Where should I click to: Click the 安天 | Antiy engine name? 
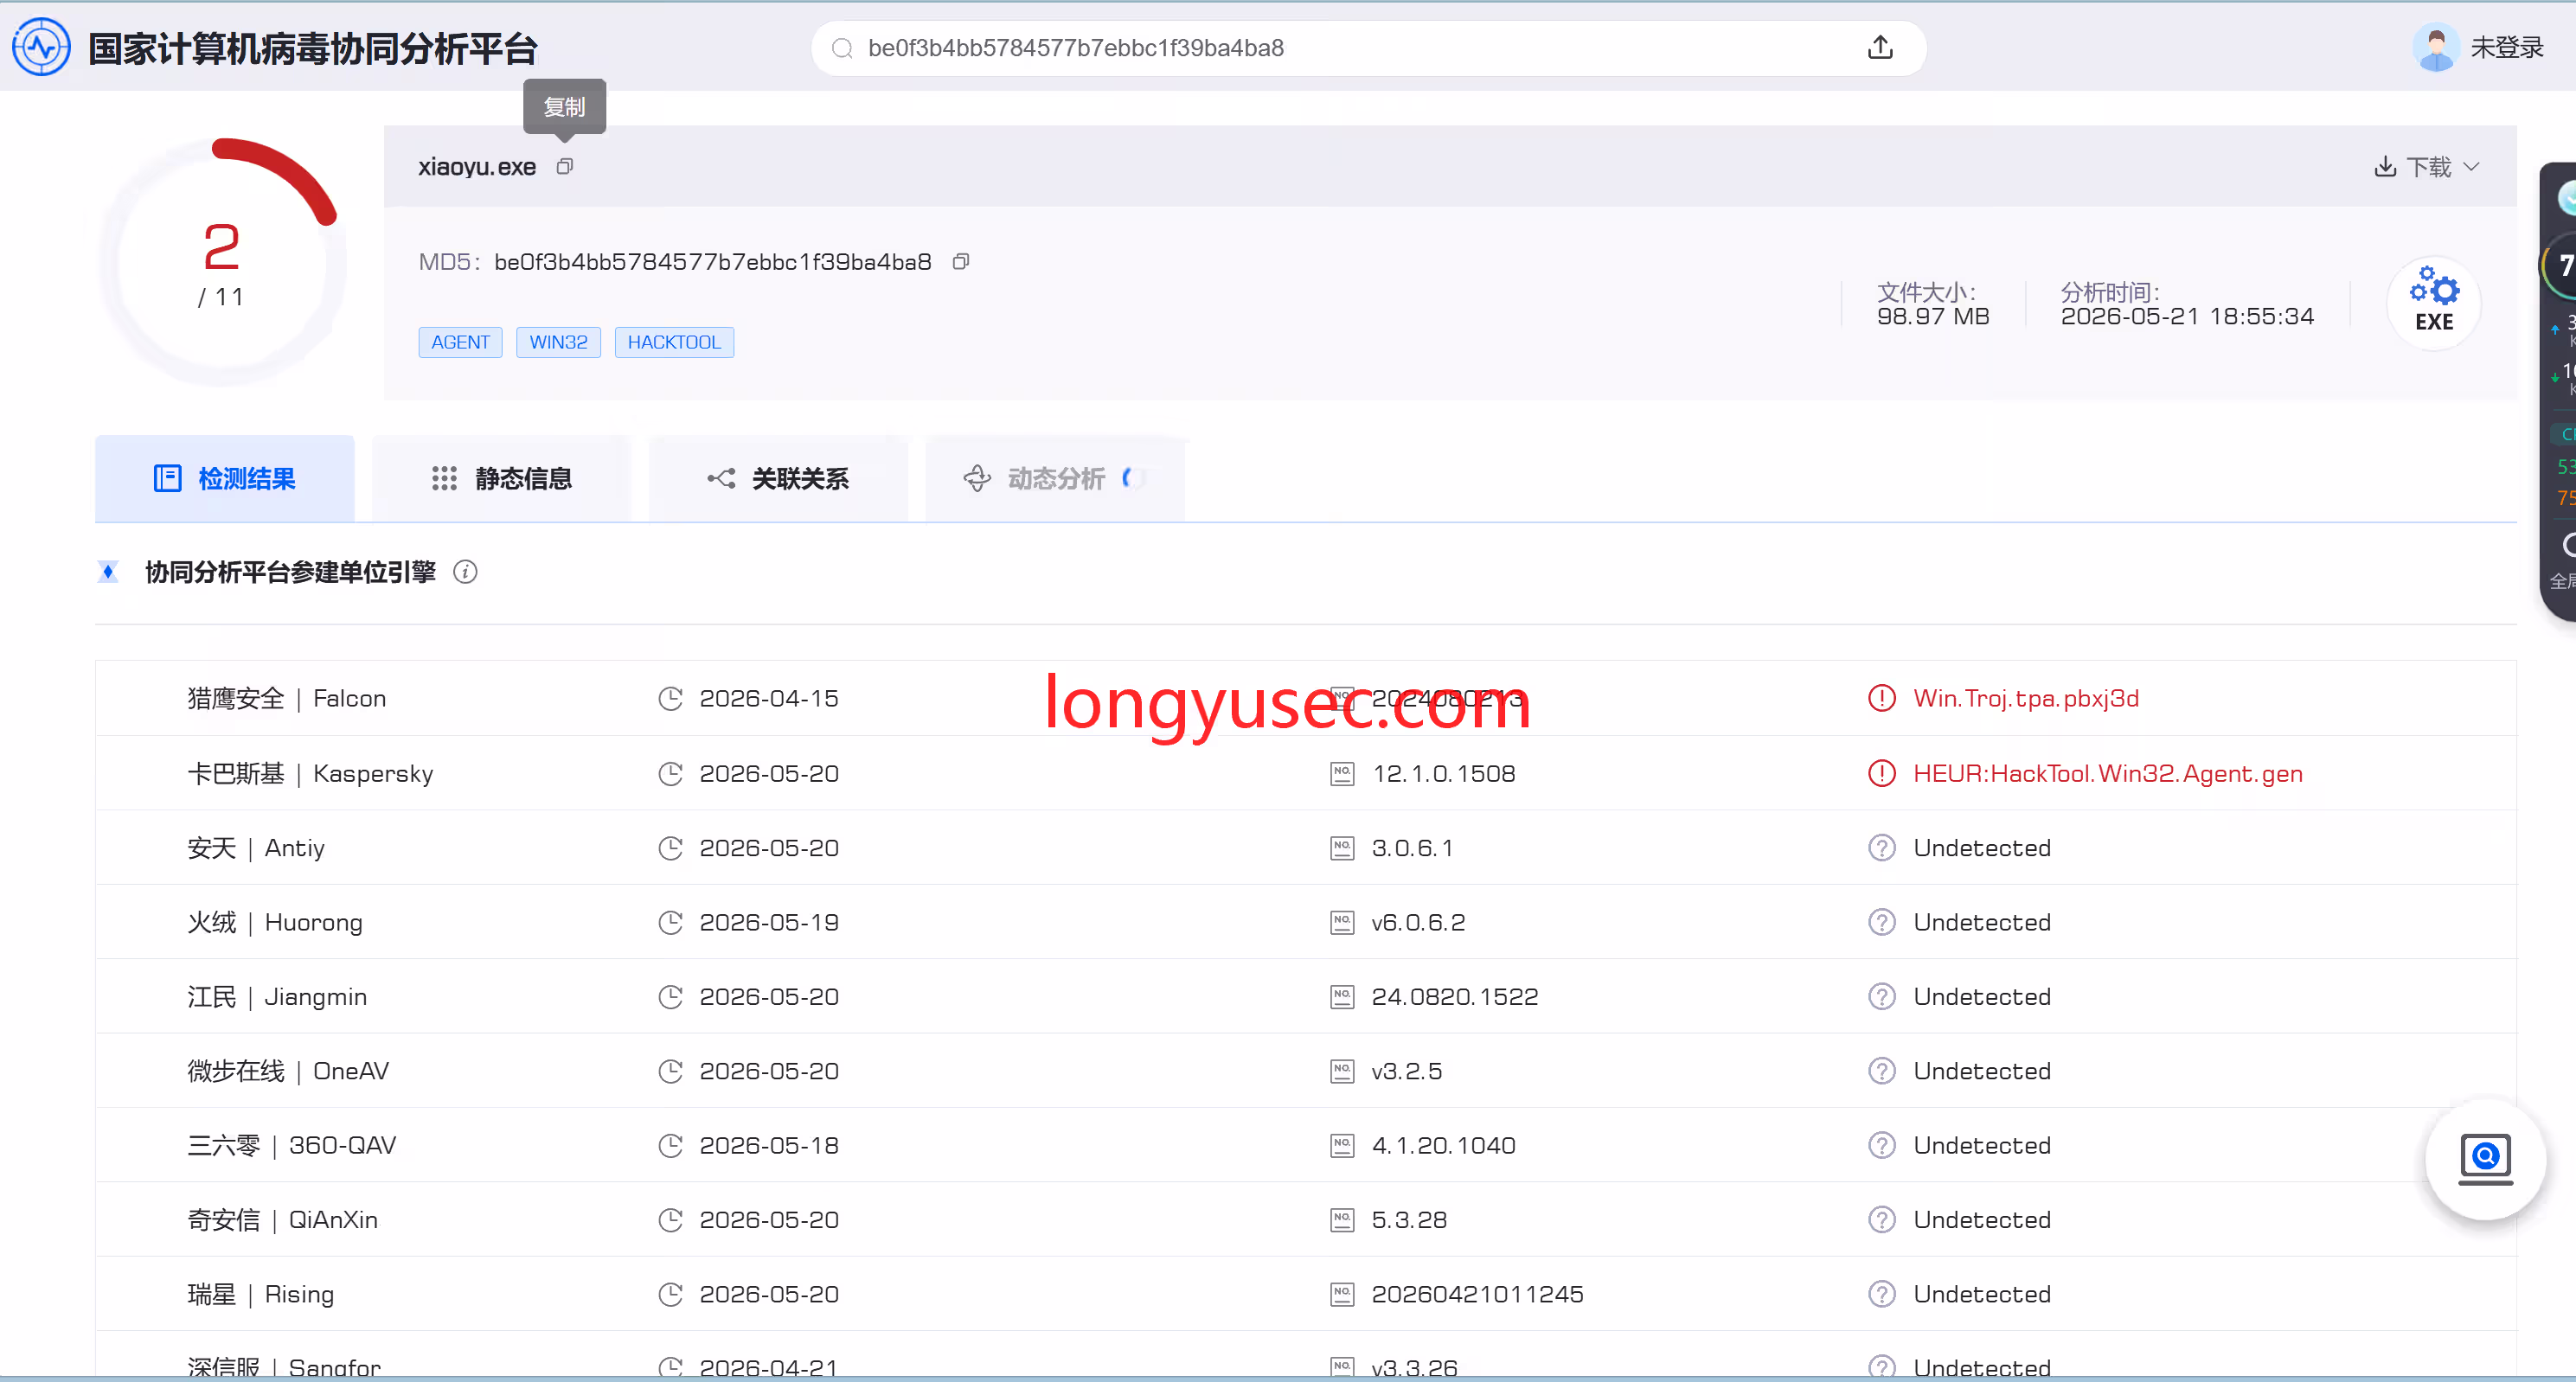[256, 848]
